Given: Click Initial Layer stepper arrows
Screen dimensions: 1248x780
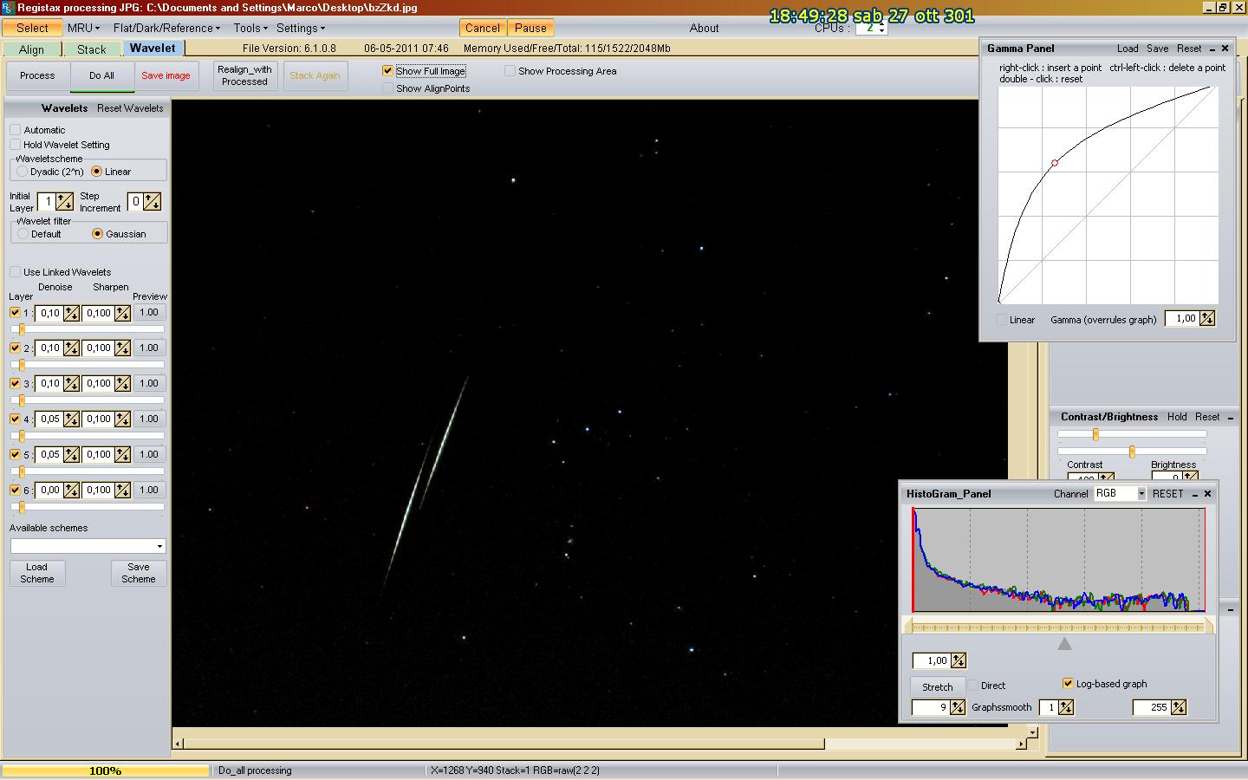Looking at the screenshot, I should (x=65, y=201).
